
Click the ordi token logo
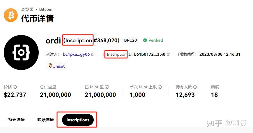(21, 52)
